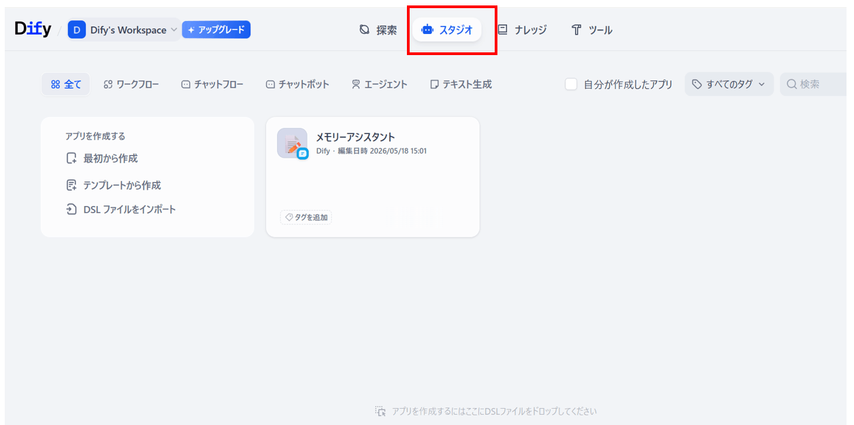854x425 pixels.
Task: Open the Dify's Workspace dropdown
Action: point(124,30)
